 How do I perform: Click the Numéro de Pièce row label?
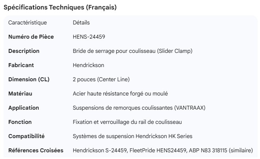[31, 37]
